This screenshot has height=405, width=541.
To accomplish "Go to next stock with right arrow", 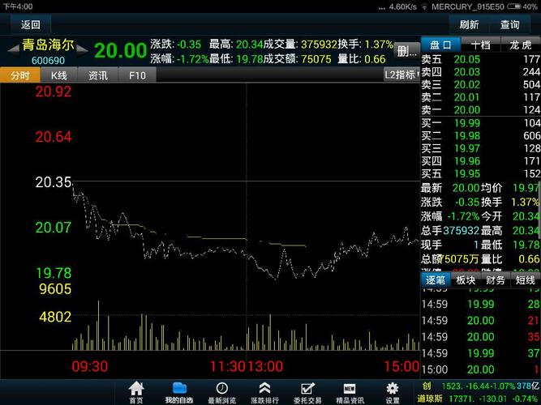I will coord(82,49).
